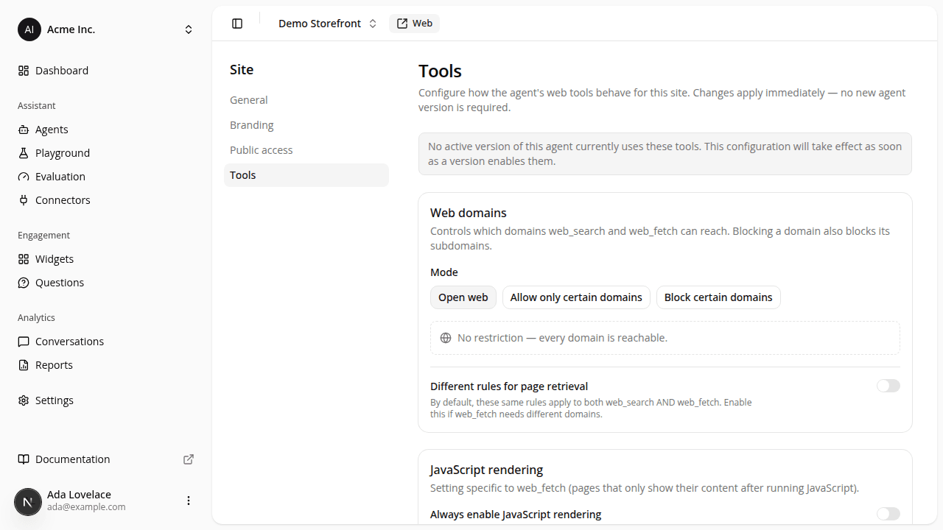
Task: Click the No active version notice banner
Action: (665, 154)
